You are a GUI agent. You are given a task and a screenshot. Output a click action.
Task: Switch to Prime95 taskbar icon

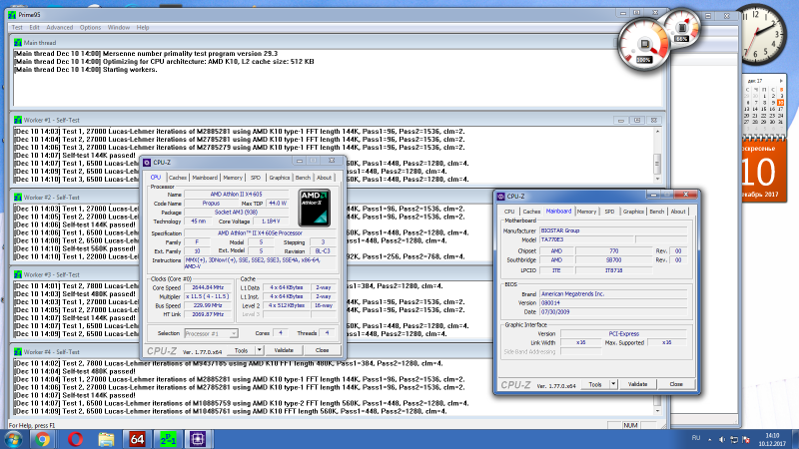[168, 439]
